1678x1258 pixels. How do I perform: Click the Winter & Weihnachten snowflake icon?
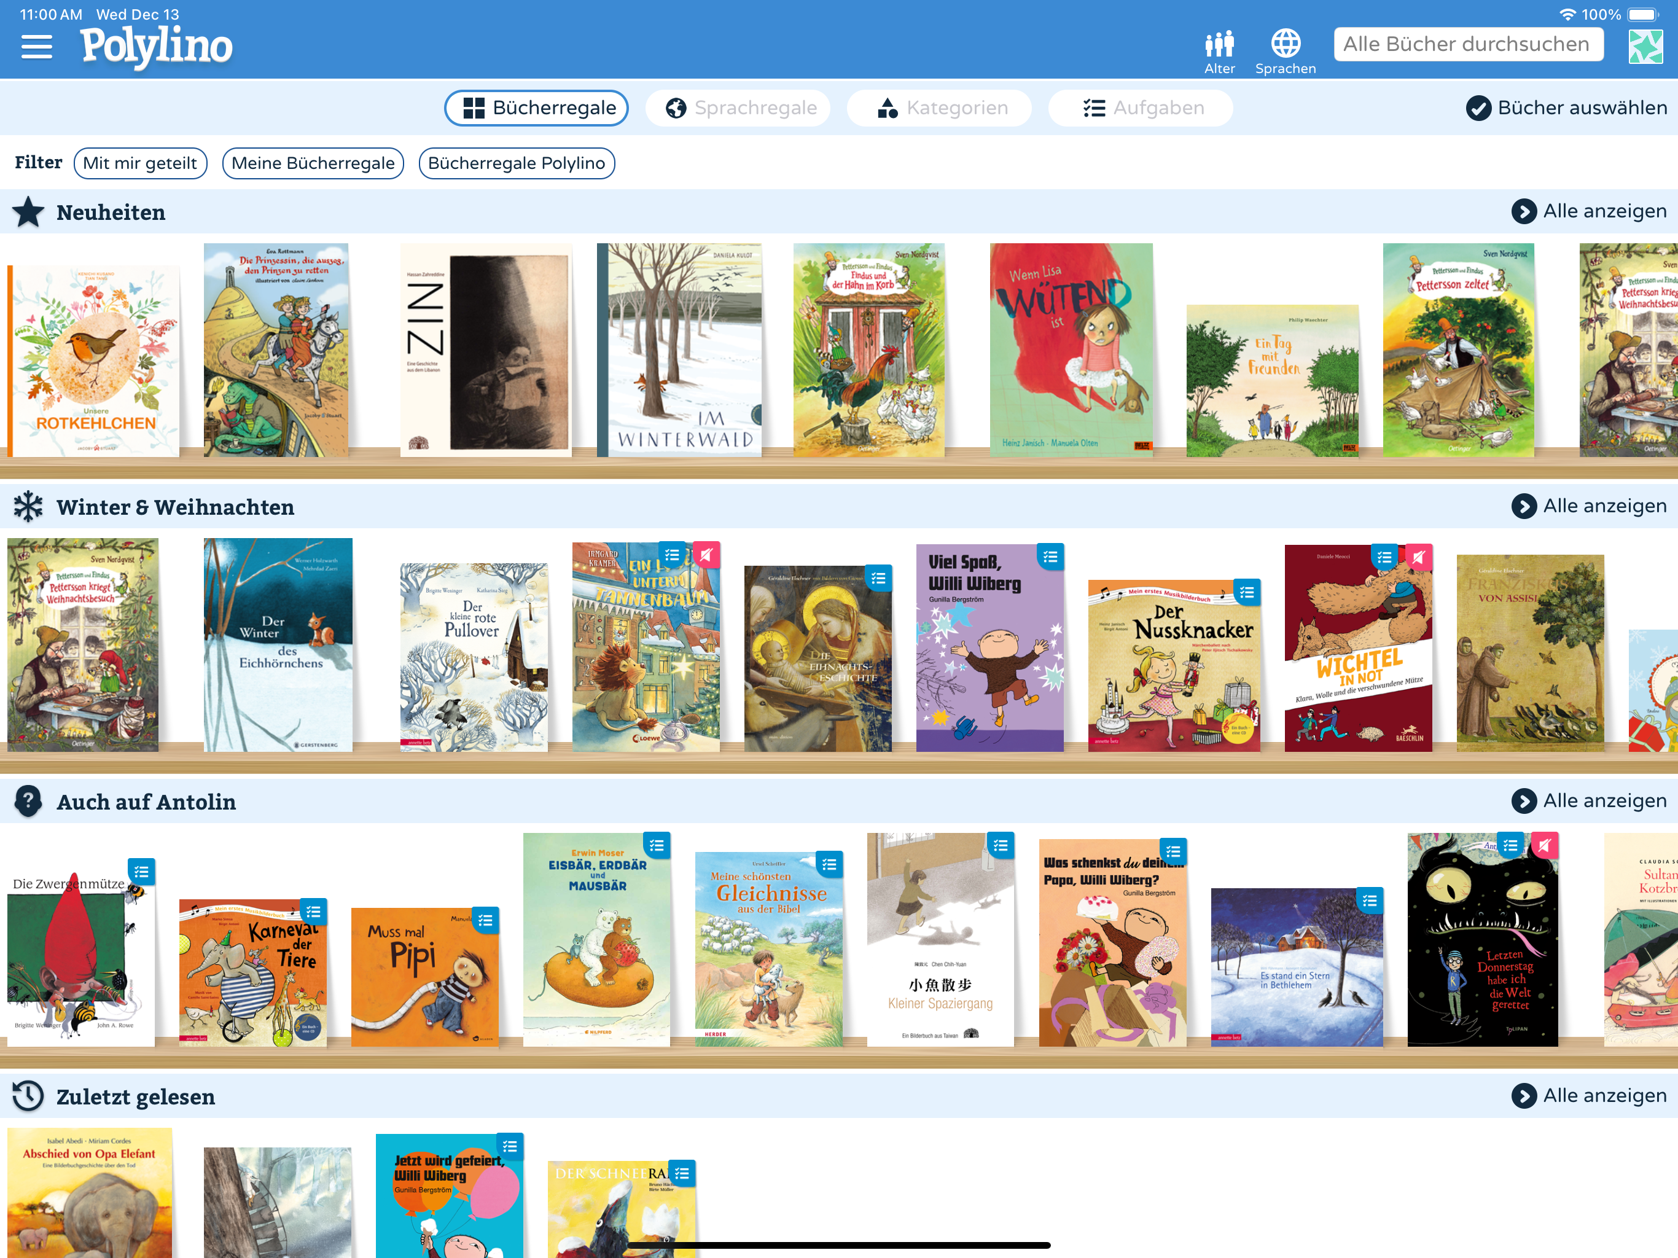(x=28, y=506)
